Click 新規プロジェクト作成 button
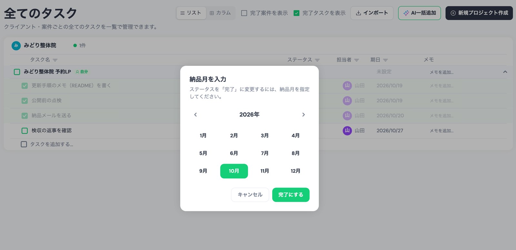The width and height of the screenshot is (516, 250). pyautogui.click(x=479, y=13)
